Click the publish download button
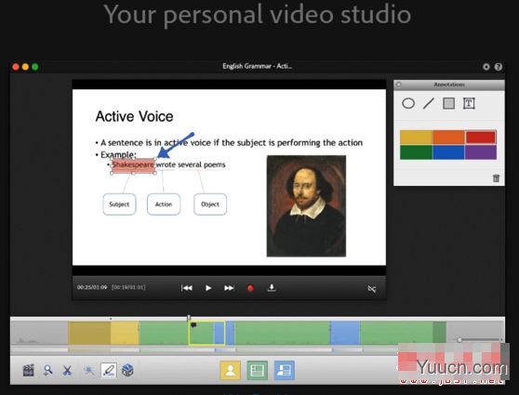Image resolution: width=519 pixels, height=395 pixels. tap(272, 287)
